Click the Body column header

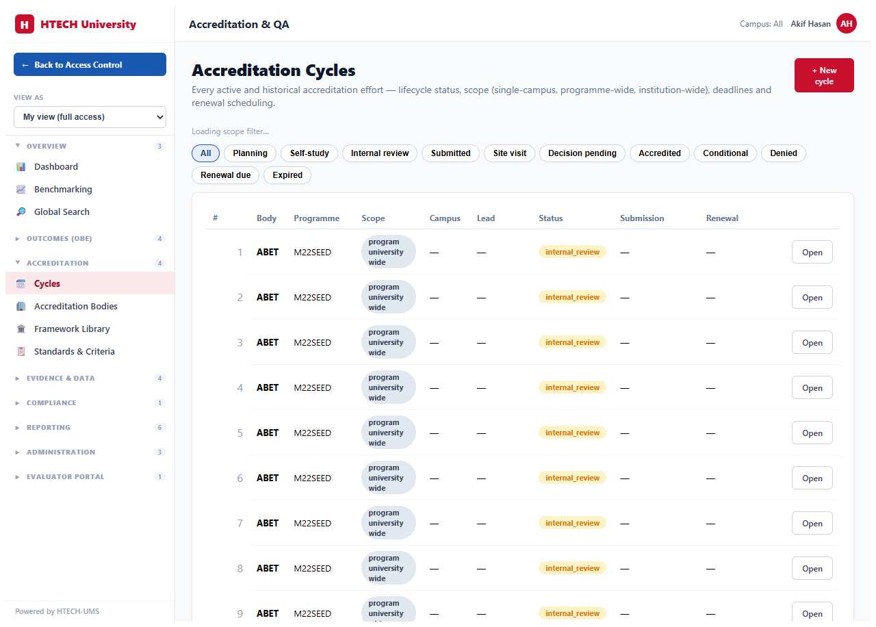[x=267, y=218]
